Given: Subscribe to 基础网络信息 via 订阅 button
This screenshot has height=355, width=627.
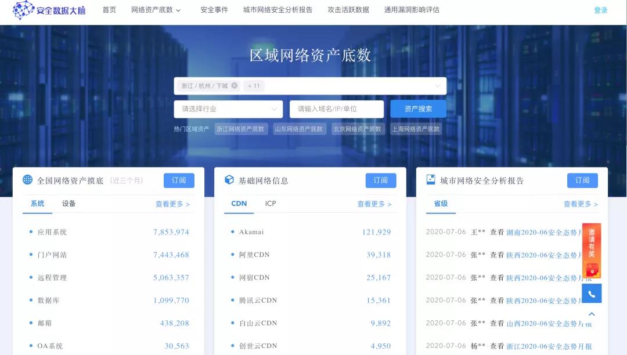Looking at the screenshot, I should [x=380, y=180].
